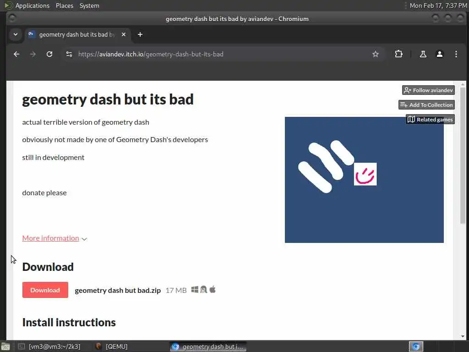Viewport: 469px width, 352px height.
Task: Click the '17 MB' file size text
Action: pyautogui.click(x=176, y=290)
